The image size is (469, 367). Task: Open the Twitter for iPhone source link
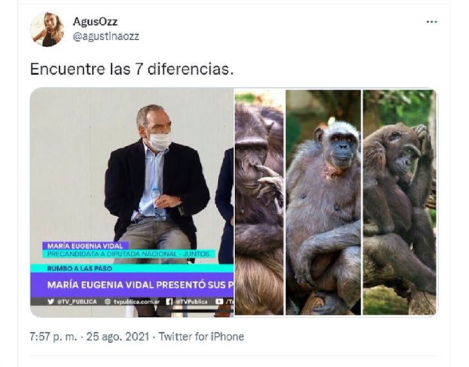coord(201,336)
